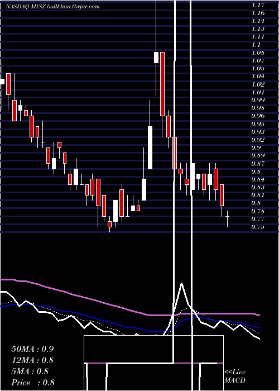This screenshot has width=279, height=391.
Task: Click the MACD label
Action: 235,380
